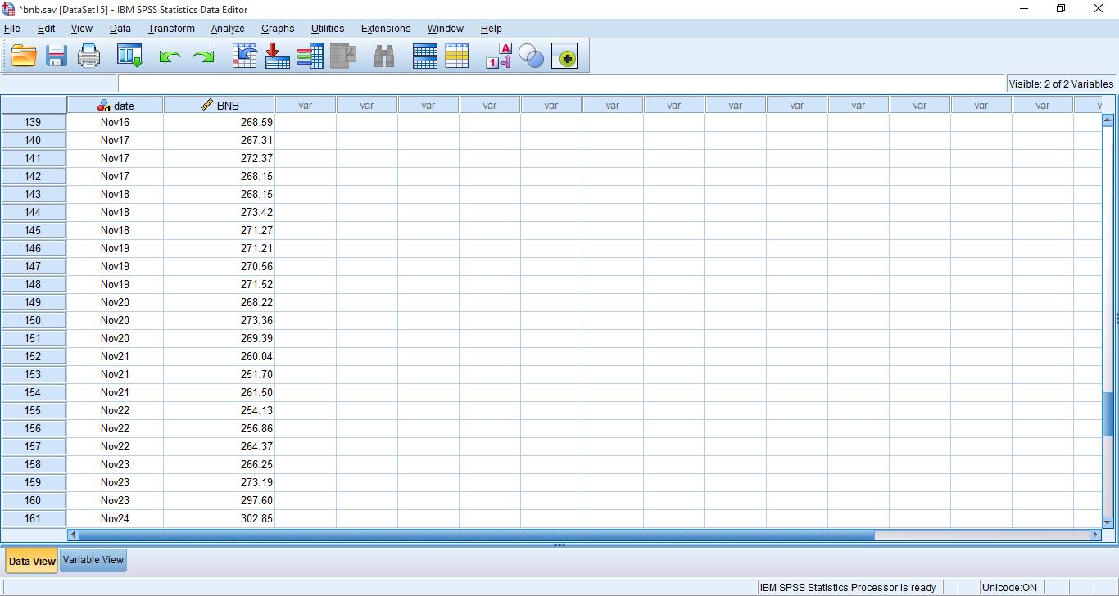Click BNB value 260.04 in row 152

(219, 356)
